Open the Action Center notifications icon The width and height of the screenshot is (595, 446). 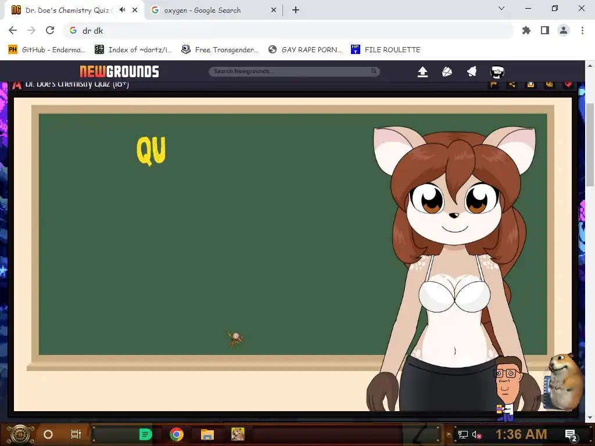(x=571, y=435)
